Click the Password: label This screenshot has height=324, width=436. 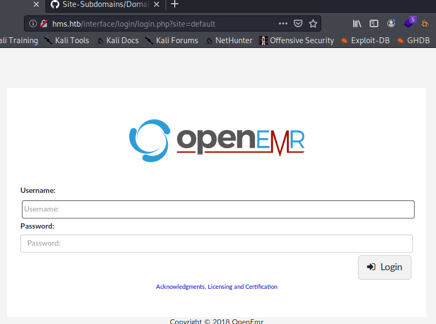pos(37,226)
